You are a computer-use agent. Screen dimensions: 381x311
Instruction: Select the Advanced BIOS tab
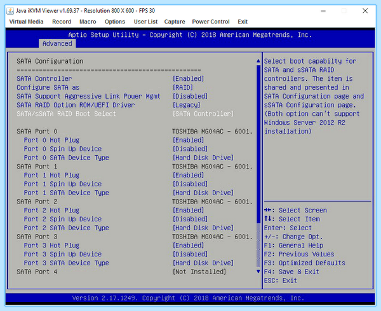57,43
